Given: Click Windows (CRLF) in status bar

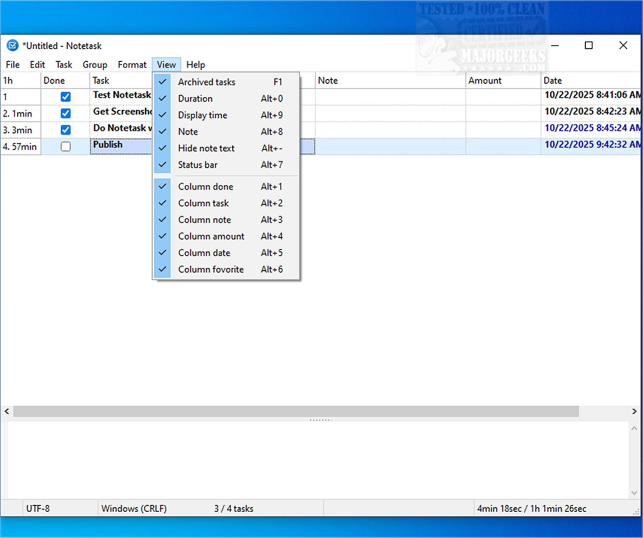Looking at the screenshot, I should pyautogui.click(x=134, y=509).
